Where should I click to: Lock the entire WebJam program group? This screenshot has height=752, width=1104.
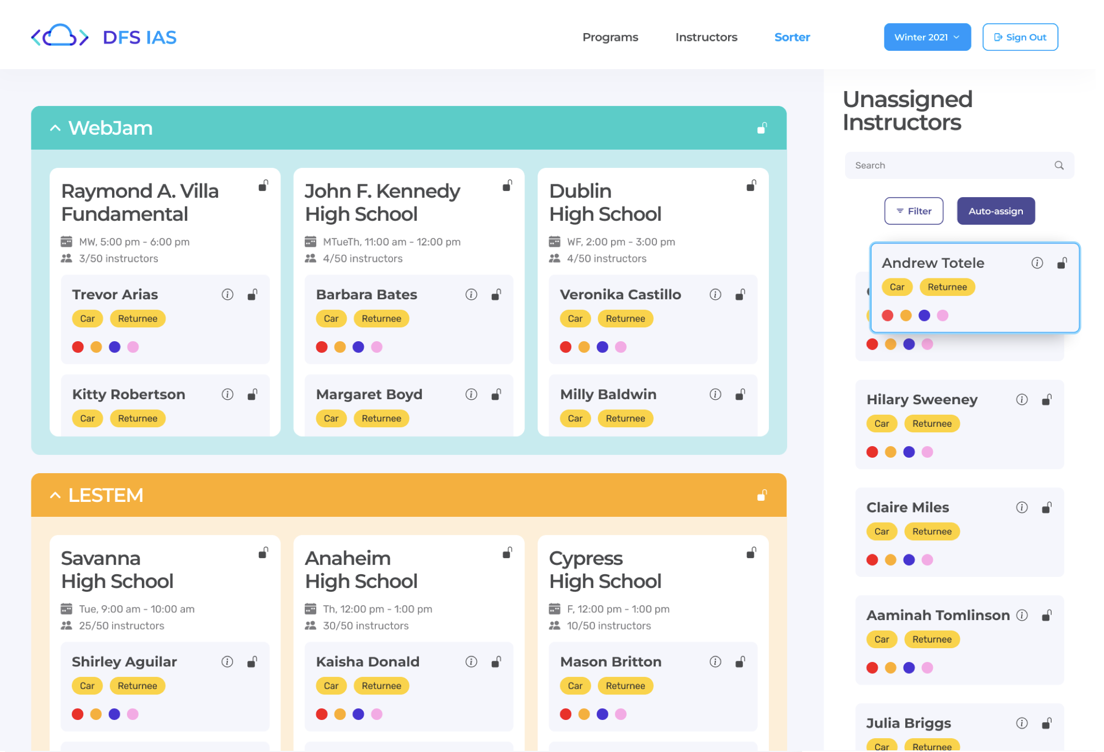point(761,128)
